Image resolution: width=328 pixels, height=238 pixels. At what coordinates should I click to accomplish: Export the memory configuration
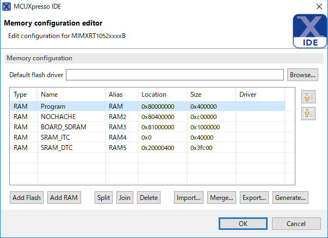click(x=254, y=198)
